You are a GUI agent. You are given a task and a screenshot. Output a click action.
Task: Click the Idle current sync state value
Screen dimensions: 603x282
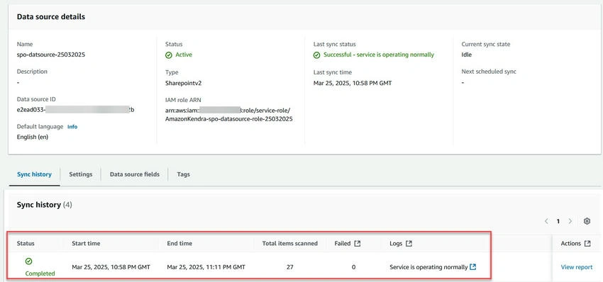pos(467,55)
